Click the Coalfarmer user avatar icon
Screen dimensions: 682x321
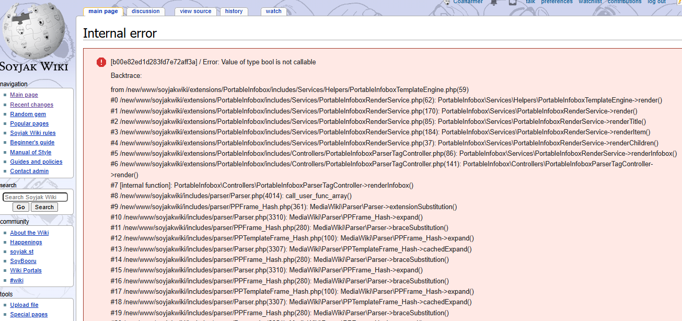click(x=447, y=2)
